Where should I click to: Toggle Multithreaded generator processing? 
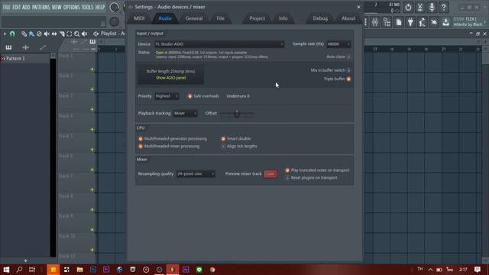pos(141,138)
